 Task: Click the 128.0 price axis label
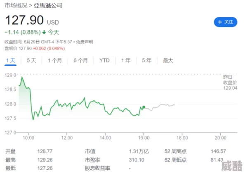pos(10,104)
